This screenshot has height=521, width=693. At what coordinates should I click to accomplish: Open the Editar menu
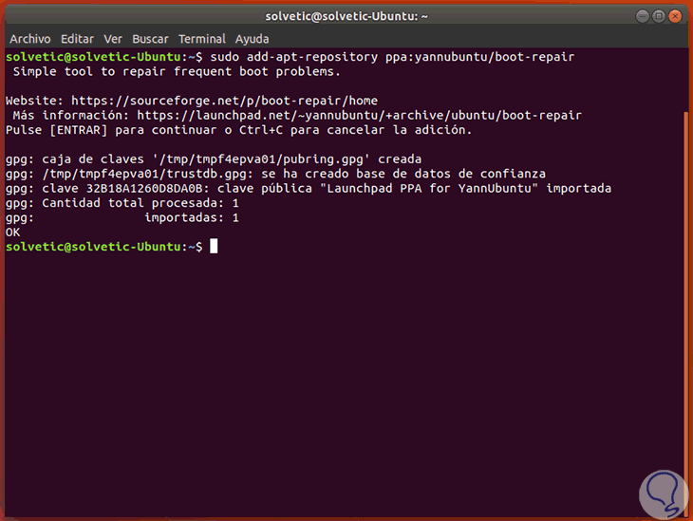click(x=77, y=39)
